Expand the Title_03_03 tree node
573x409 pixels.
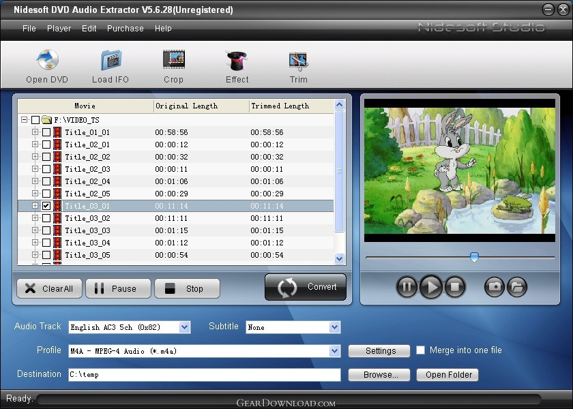(x=35, y=230)
